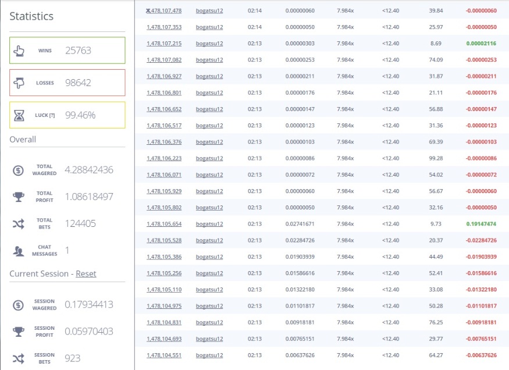509x370 pixels.
Task: Open bet ID 1,478,105,802
Action: click(164, 207)
